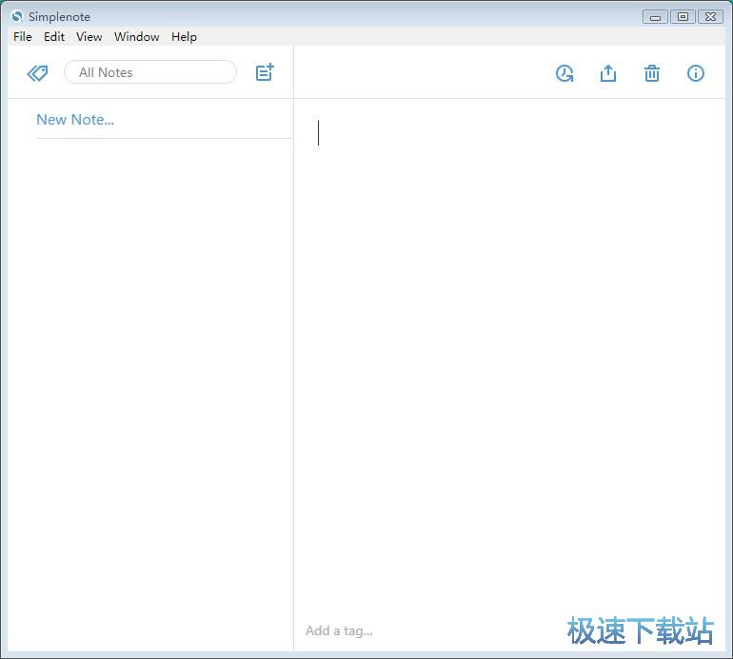Image resolution: width=733 pixels, height=659 pixels.
Task: Create a new note with plus icon
Action: 265,72
